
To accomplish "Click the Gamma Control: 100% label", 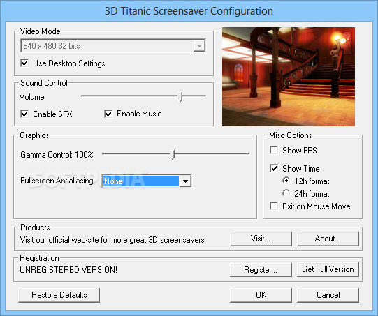I will [57, 154].
